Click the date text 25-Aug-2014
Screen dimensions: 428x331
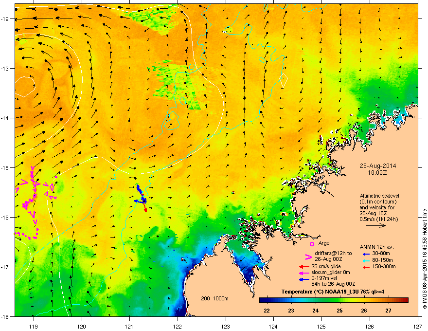click(378, 166)
